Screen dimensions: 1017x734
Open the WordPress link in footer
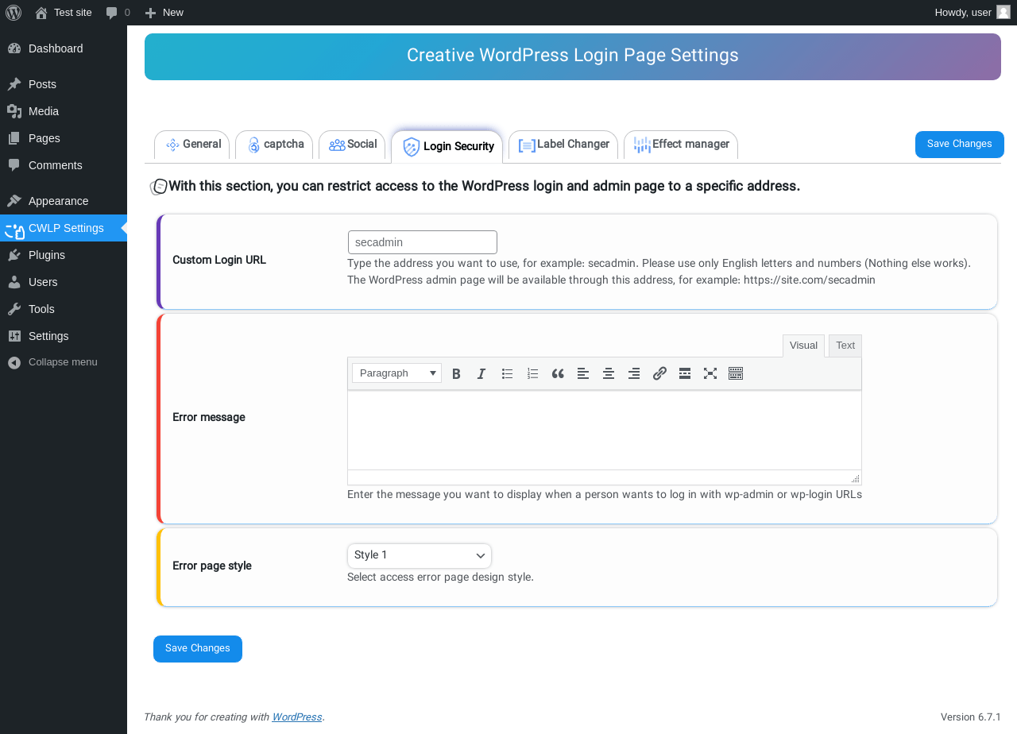coord(297,717)
